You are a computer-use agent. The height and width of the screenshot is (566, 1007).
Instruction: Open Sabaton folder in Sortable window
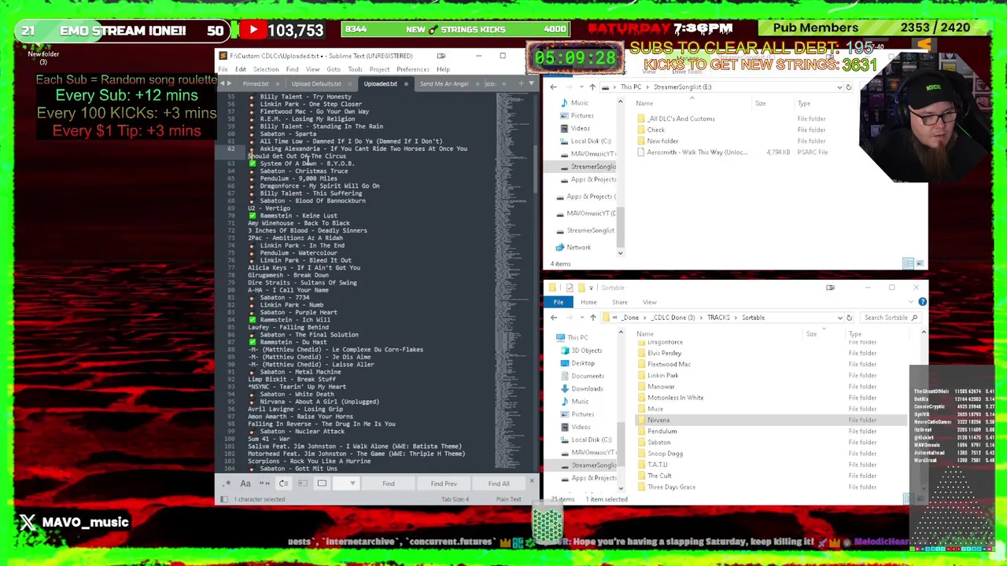[659, 442]
